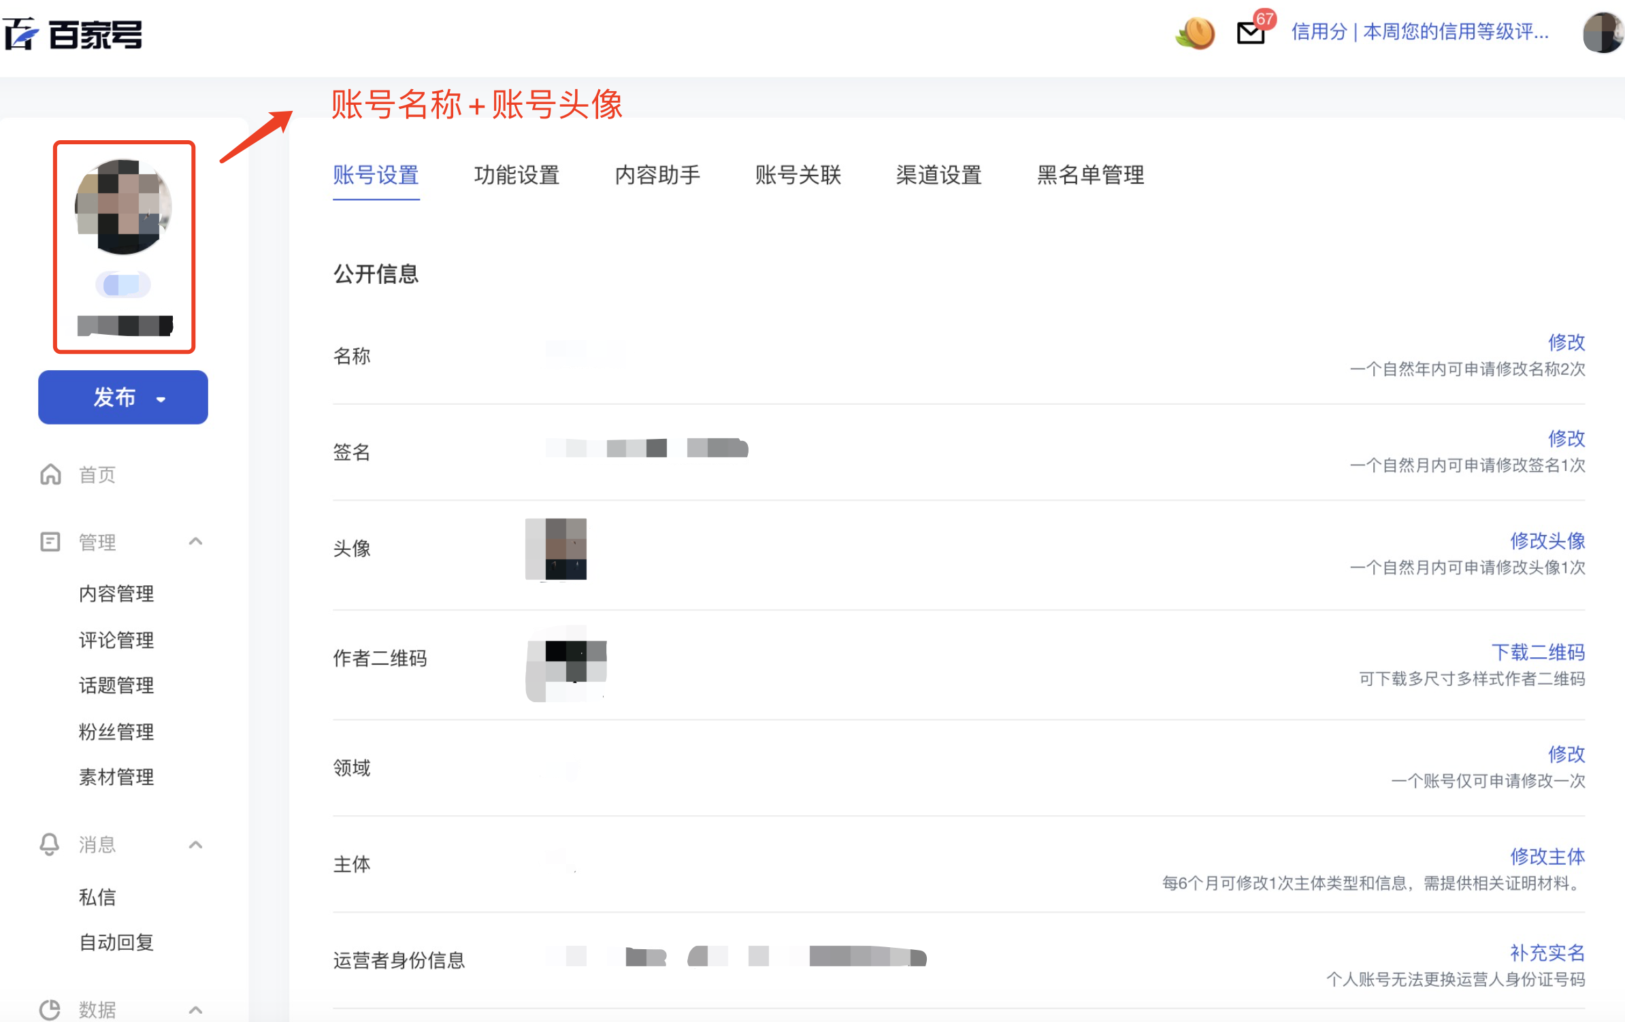Screen dimensions: 1625x1022
Task: Collapse the 管理 section chevron
Action: pos(195,542)
